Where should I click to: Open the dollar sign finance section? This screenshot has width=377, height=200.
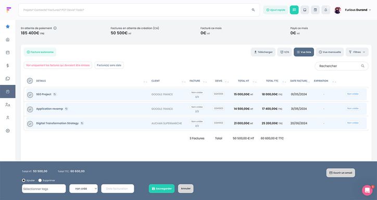8,66
